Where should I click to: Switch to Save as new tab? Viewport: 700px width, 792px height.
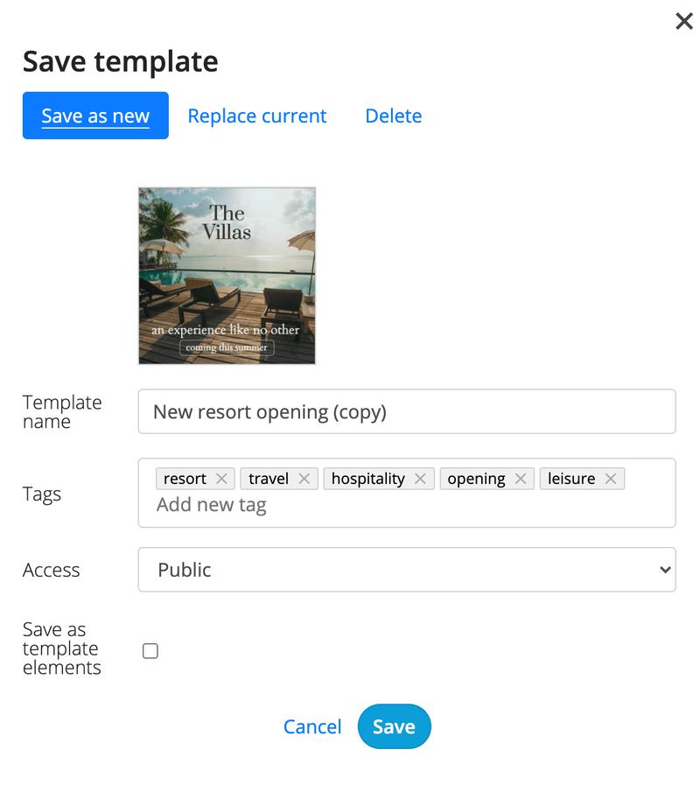[95, 116]
